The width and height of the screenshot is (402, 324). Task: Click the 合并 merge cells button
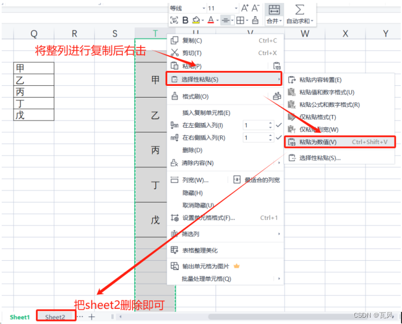click(x=274, y=15)
